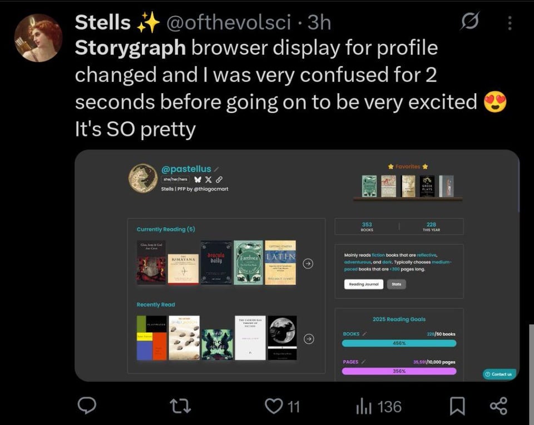Click the pencil edit icon beside PAGES goal

[x=363, y=362]
